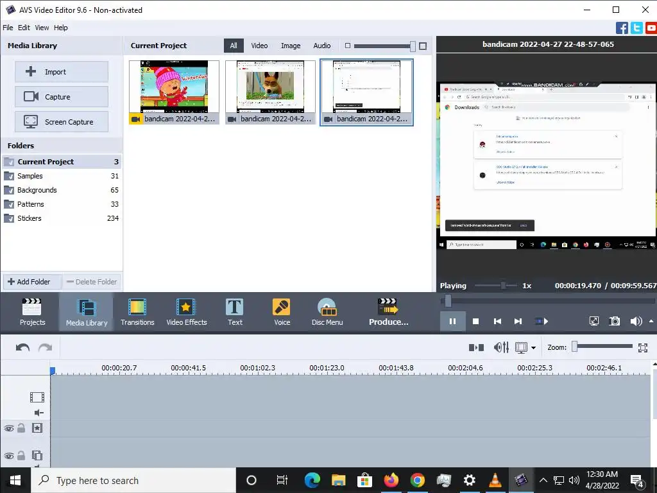Adjust the timeline Zoom slider
This screenshot has height=493, width=657.
[574, 346]
